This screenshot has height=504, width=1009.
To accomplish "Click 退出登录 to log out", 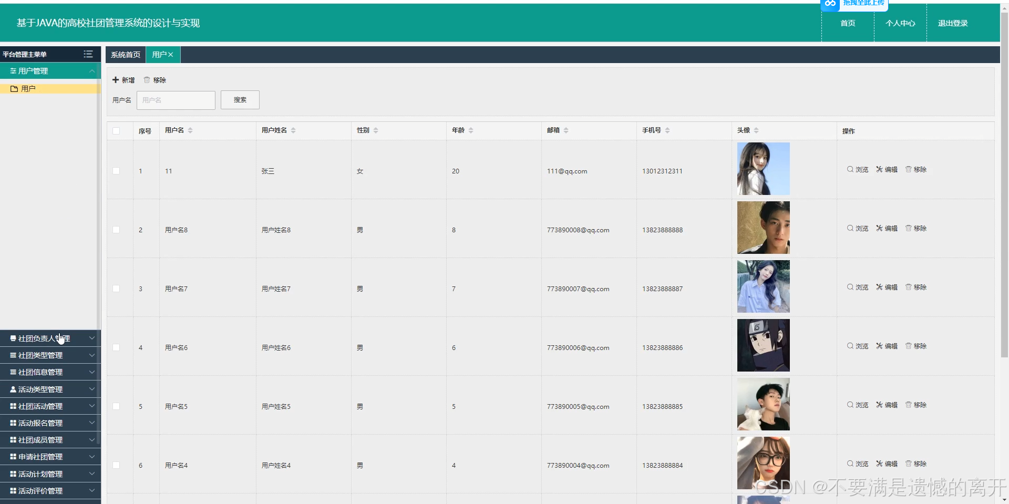I will (x=953, y=23).
